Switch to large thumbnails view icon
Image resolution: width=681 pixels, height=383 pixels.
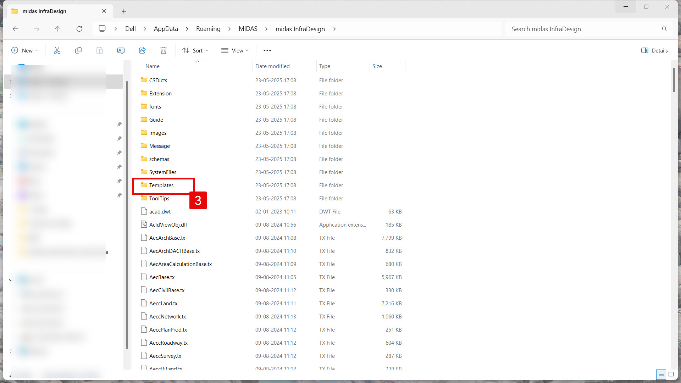tap(671, 374)
